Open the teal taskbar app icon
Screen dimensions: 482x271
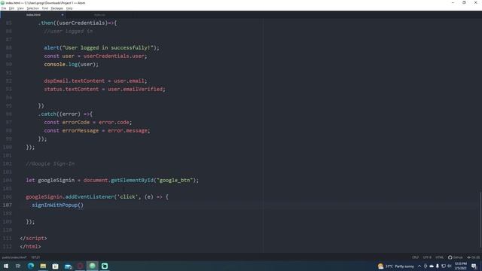105,266
